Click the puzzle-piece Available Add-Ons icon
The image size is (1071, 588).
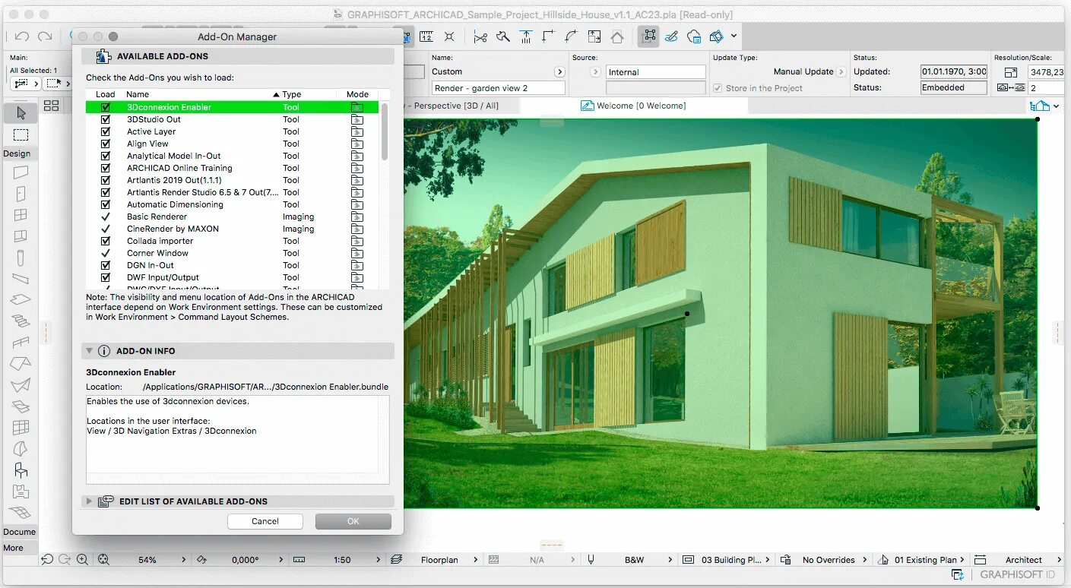click(103, 56)
